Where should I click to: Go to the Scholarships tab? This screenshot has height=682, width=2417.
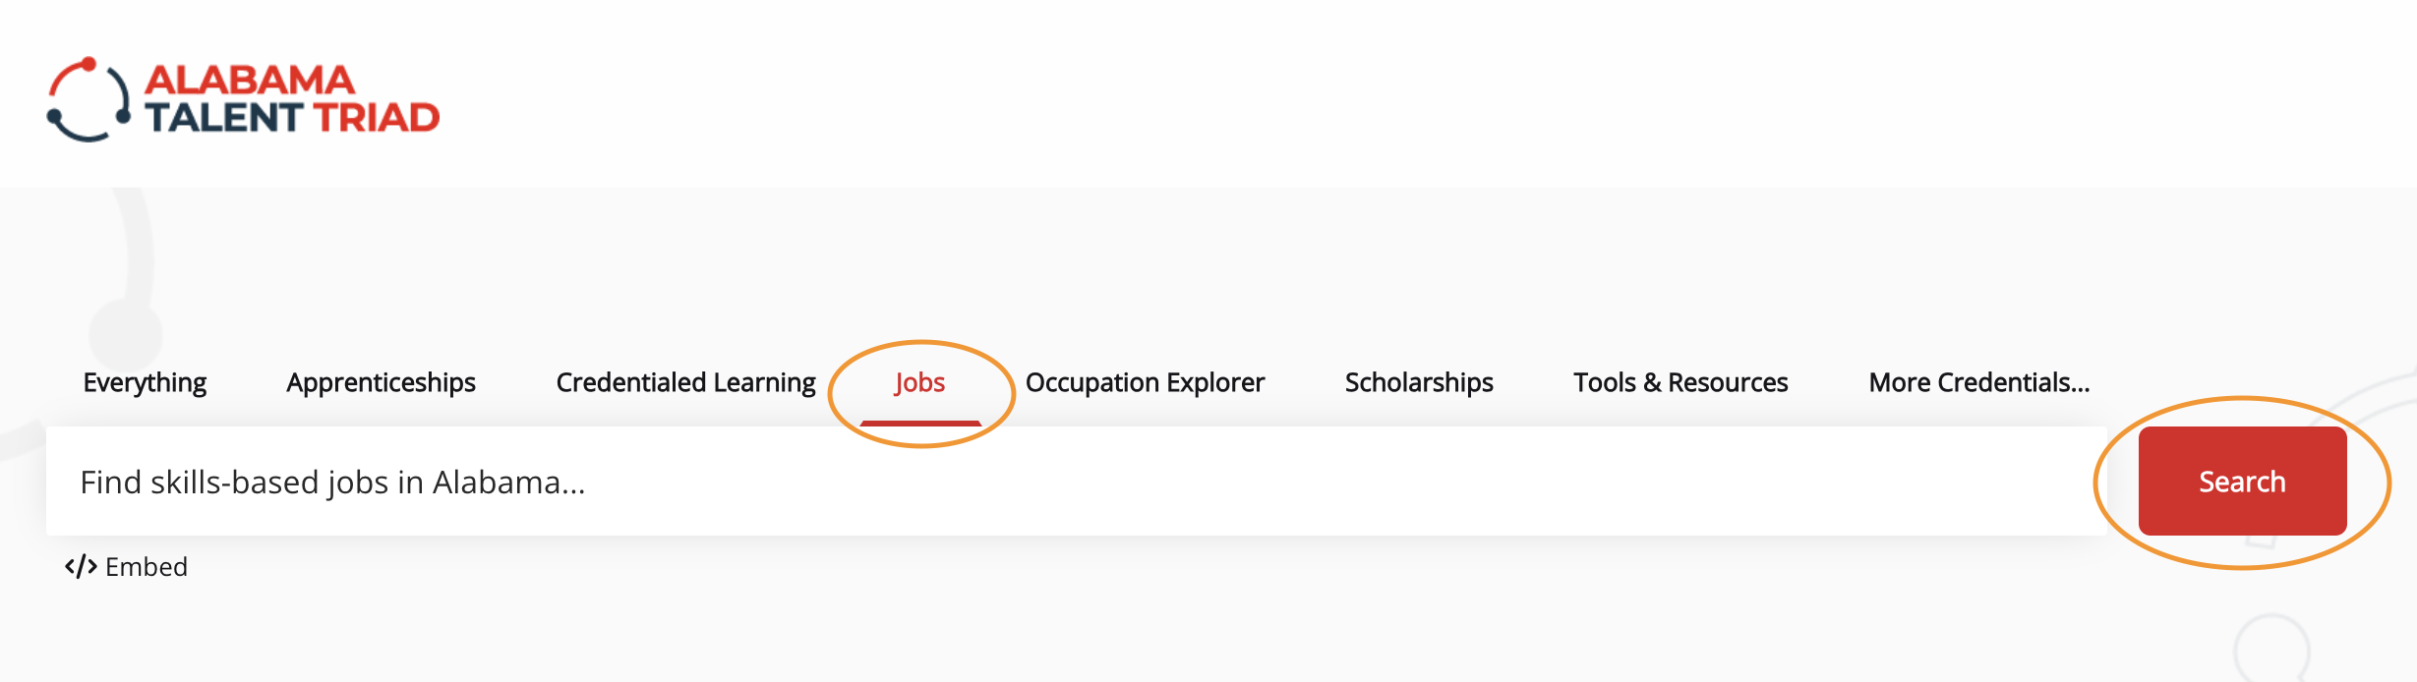(x=1419, y=382)
